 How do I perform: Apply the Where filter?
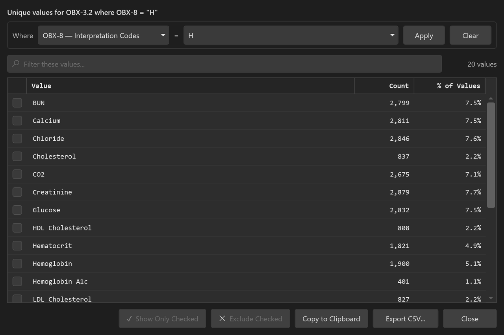tap(424, 35)
